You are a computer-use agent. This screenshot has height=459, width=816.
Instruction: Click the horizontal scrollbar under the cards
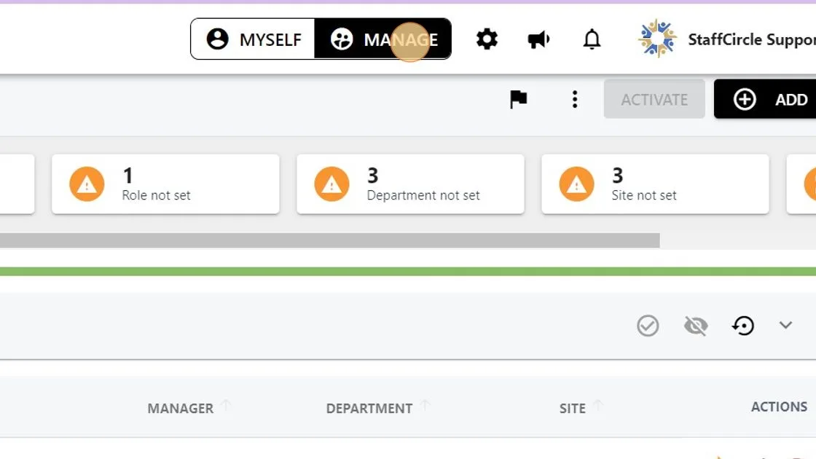(x=329, y=240)
